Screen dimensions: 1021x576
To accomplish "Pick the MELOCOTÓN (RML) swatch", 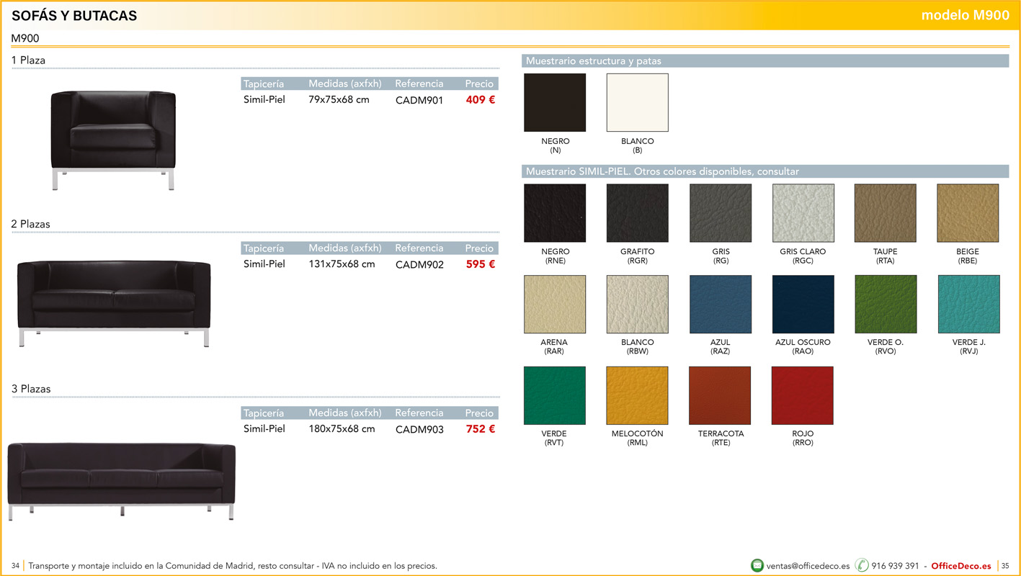I will pos(637,395).
